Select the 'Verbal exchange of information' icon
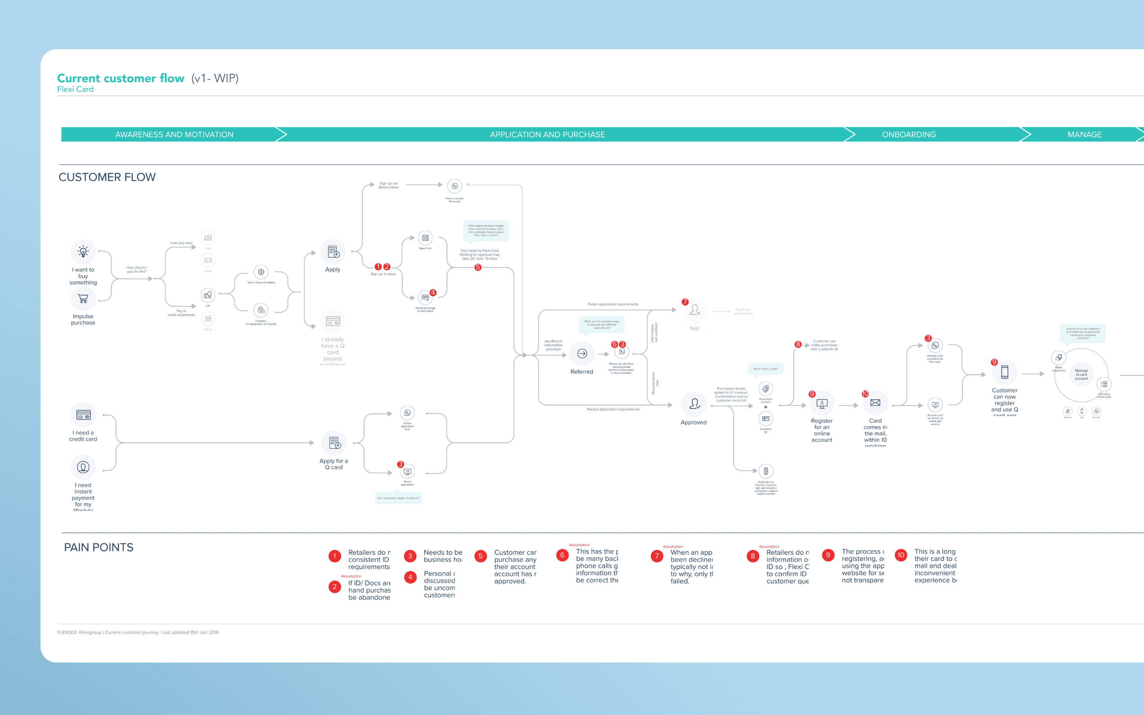1144x715 pixels. point(425,298)
